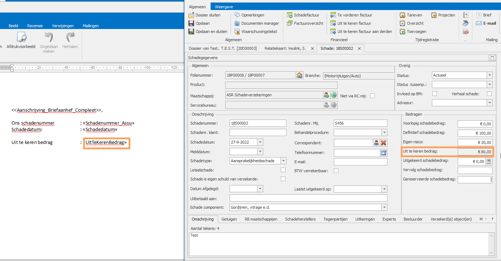501x261 pixels.
Task: Close the Relatiekaart tab
Action: tap(312, 48)
